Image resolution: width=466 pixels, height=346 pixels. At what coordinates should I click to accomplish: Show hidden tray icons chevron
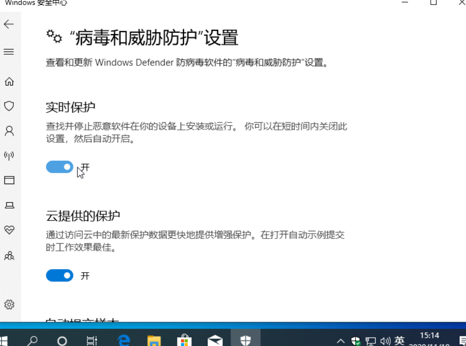click(x=340, y=341)
